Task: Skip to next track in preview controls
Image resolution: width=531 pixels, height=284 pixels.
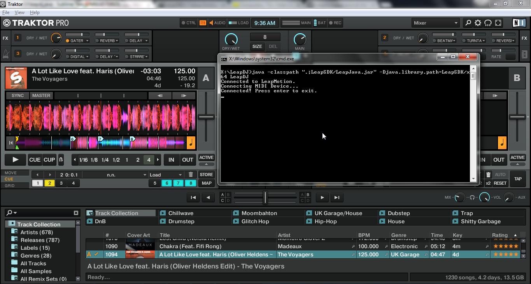Action: (x=337, y=198)
